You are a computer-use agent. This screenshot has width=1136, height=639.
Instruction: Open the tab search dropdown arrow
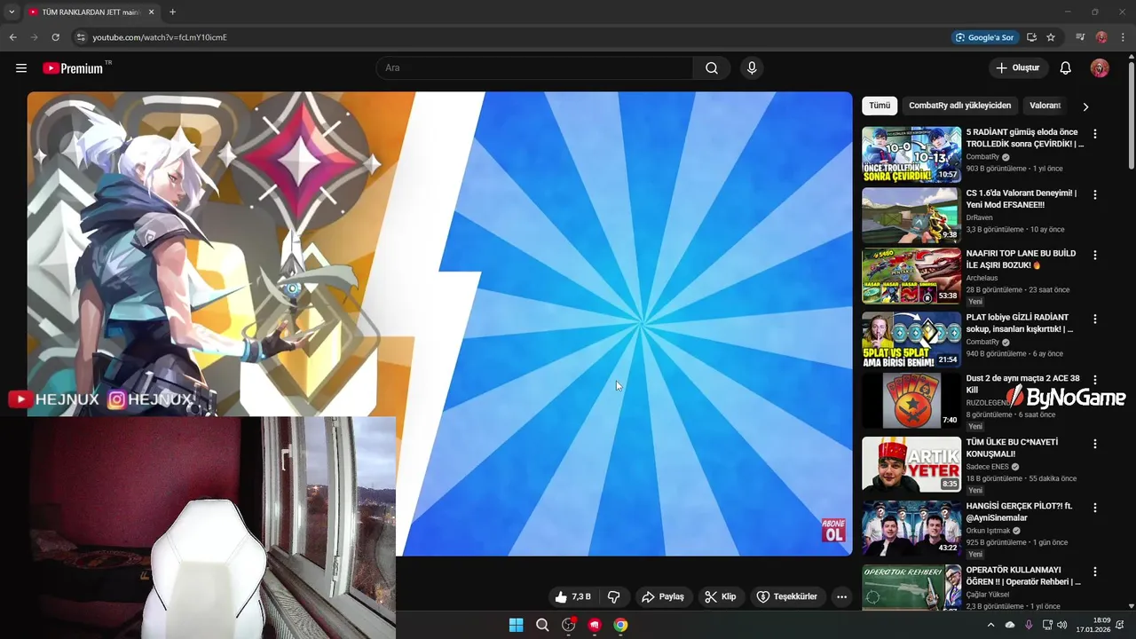(x=12, y=12)
